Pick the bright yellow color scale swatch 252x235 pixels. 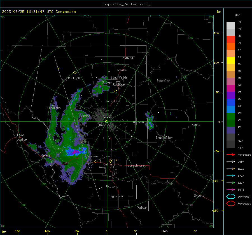click(231, 60)
